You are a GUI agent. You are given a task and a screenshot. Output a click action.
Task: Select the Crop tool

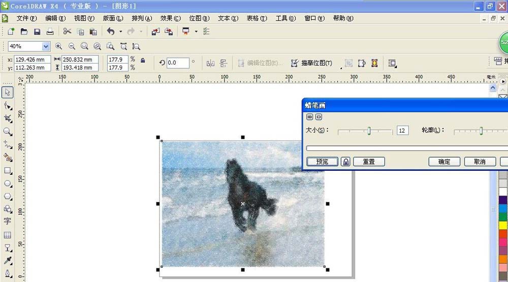click(8, 118)
